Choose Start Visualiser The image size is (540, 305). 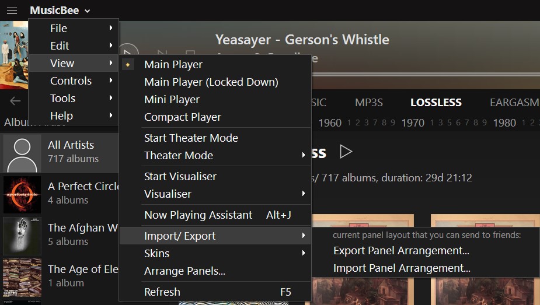point(215,177)
